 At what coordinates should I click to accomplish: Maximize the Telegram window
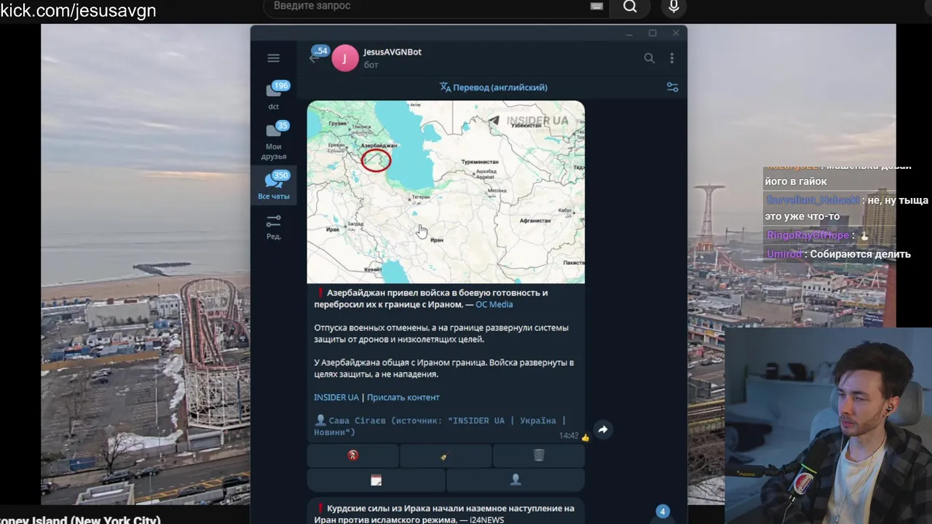pyautogui.click(x=652, y=33)
